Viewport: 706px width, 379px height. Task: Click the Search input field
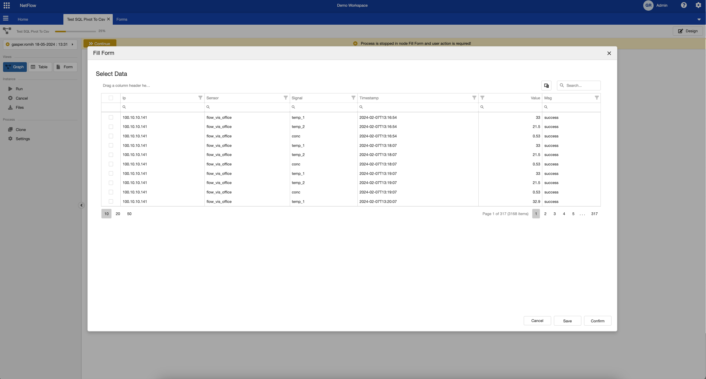tap(581, 86)
